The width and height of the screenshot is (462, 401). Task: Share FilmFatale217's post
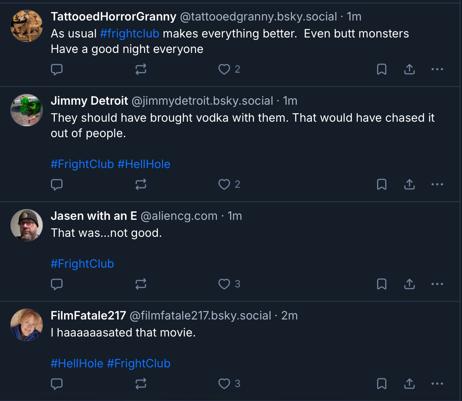coord(410,384)
